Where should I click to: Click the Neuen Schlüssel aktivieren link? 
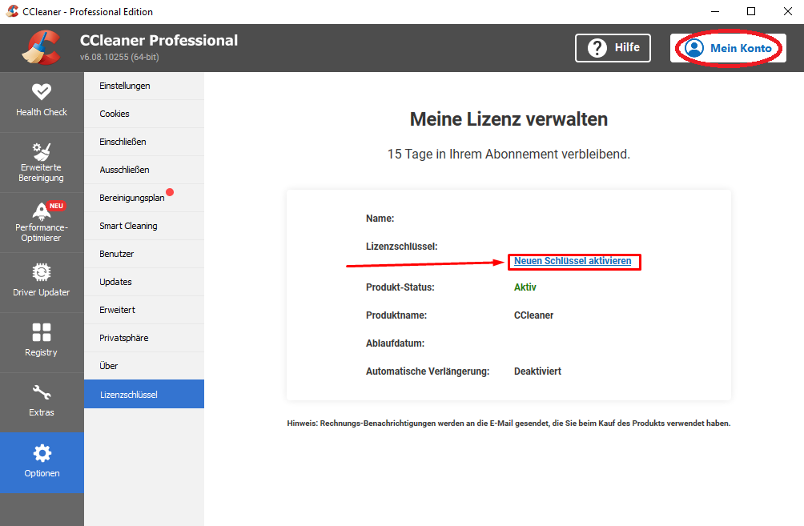click(573, 261)
